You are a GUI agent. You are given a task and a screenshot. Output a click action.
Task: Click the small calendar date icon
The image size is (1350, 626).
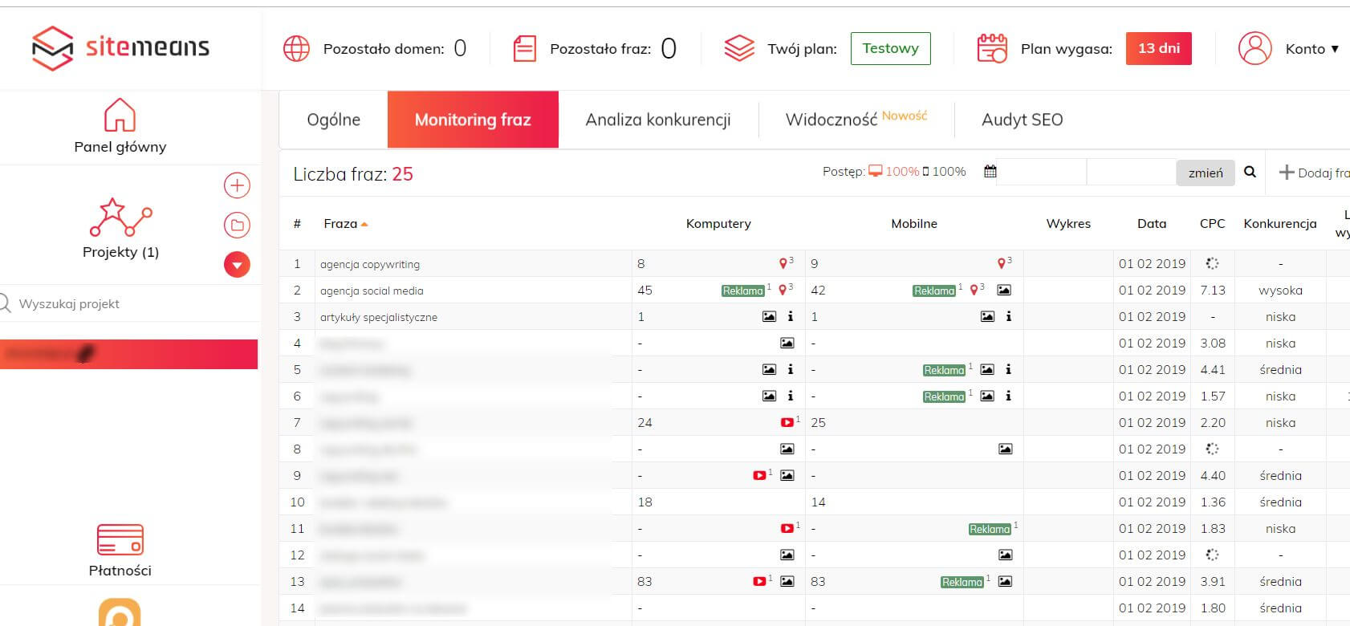point(990,172)
